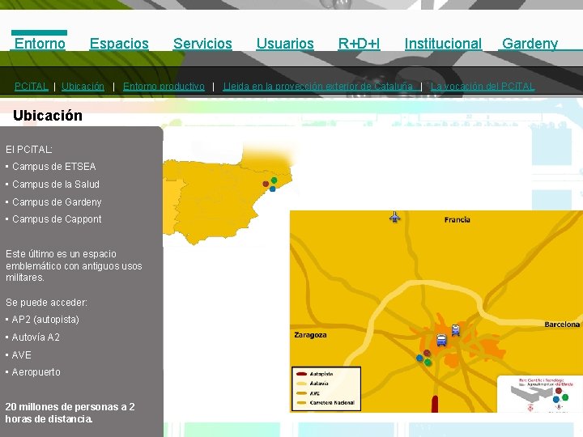Image resolution: width=583 pixels, height=437 pixels.
Task: Open the Entorno productivo link
Action: pyautogui.click(x=164, y=87)
